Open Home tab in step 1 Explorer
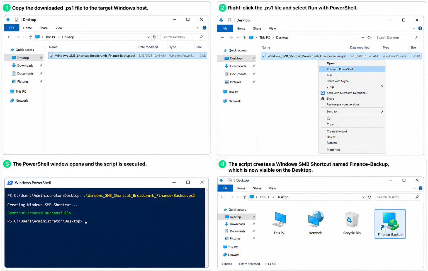The width and height of the screenshot is (428, 271). (x=28, y=28)
